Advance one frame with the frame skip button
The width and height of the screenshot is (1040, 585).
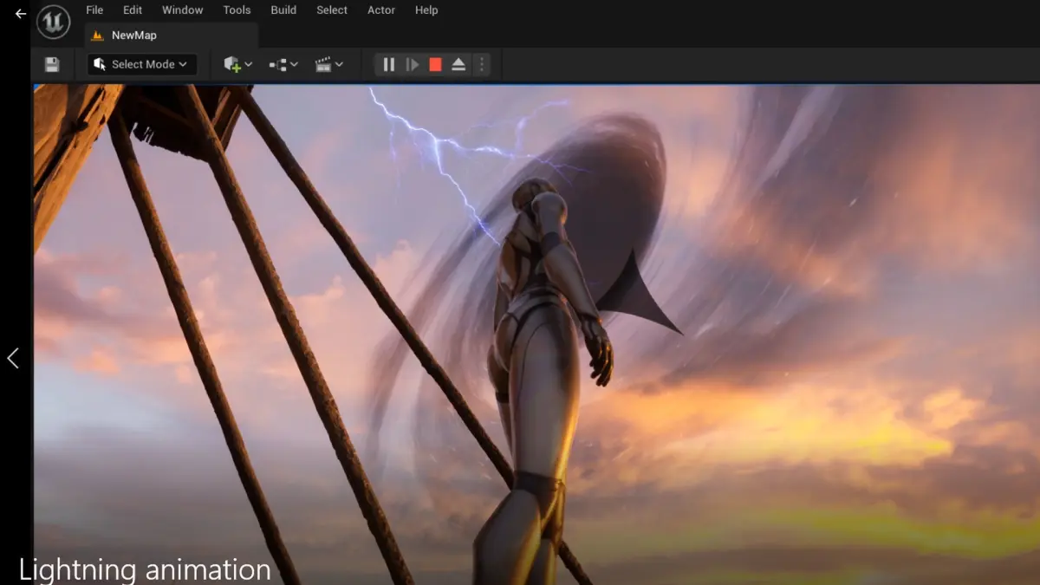click(413, 64)
